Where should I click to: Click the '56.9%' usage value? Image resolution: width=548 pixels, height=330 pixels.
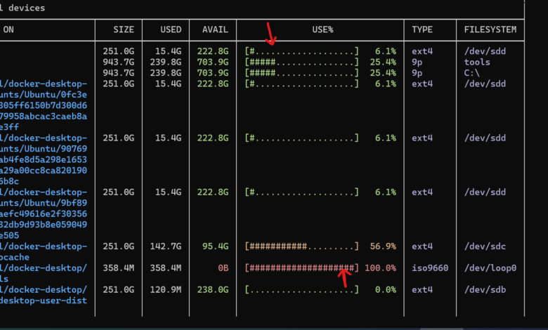[x=383, y=246]
